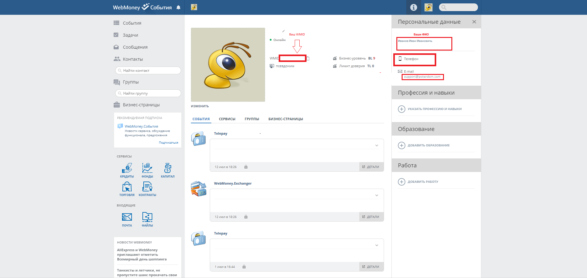Click the notification bell in the header
587x278 pixels.
[x=178, y=7]
